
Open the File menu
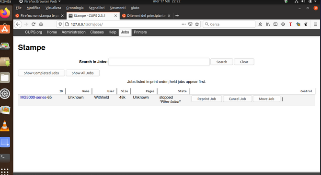(19, 8)
